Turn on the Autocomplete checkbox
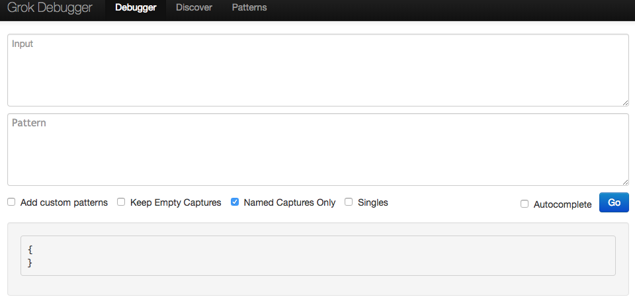Viewport: 635px width, 301px height. 525,204
